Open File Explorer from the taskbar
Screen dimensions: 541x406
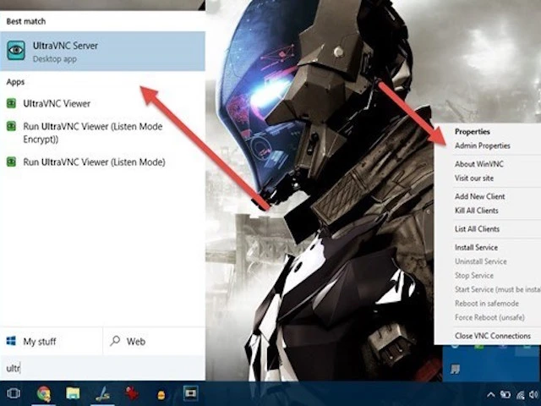(x=73, y=393)
